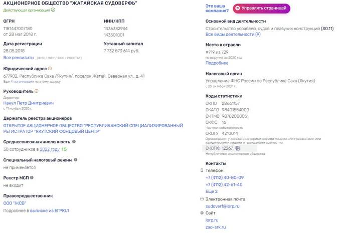Image resolution: width=341 pixels, height=233 pixels.
Task: Open help icon for Среднесписочная численность
Action: click(74, 141)
